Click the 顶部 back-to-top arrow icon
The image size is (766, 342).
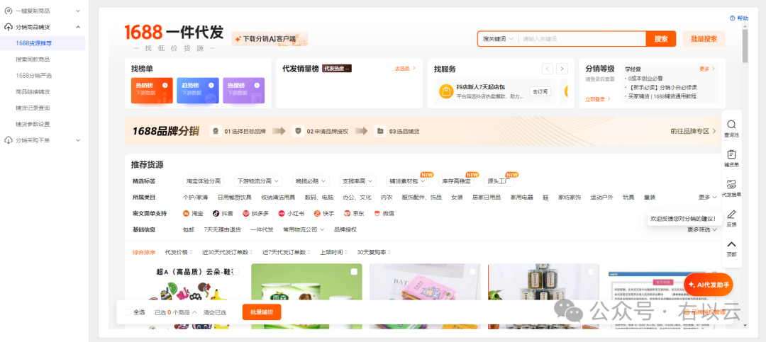click(731, 244)
